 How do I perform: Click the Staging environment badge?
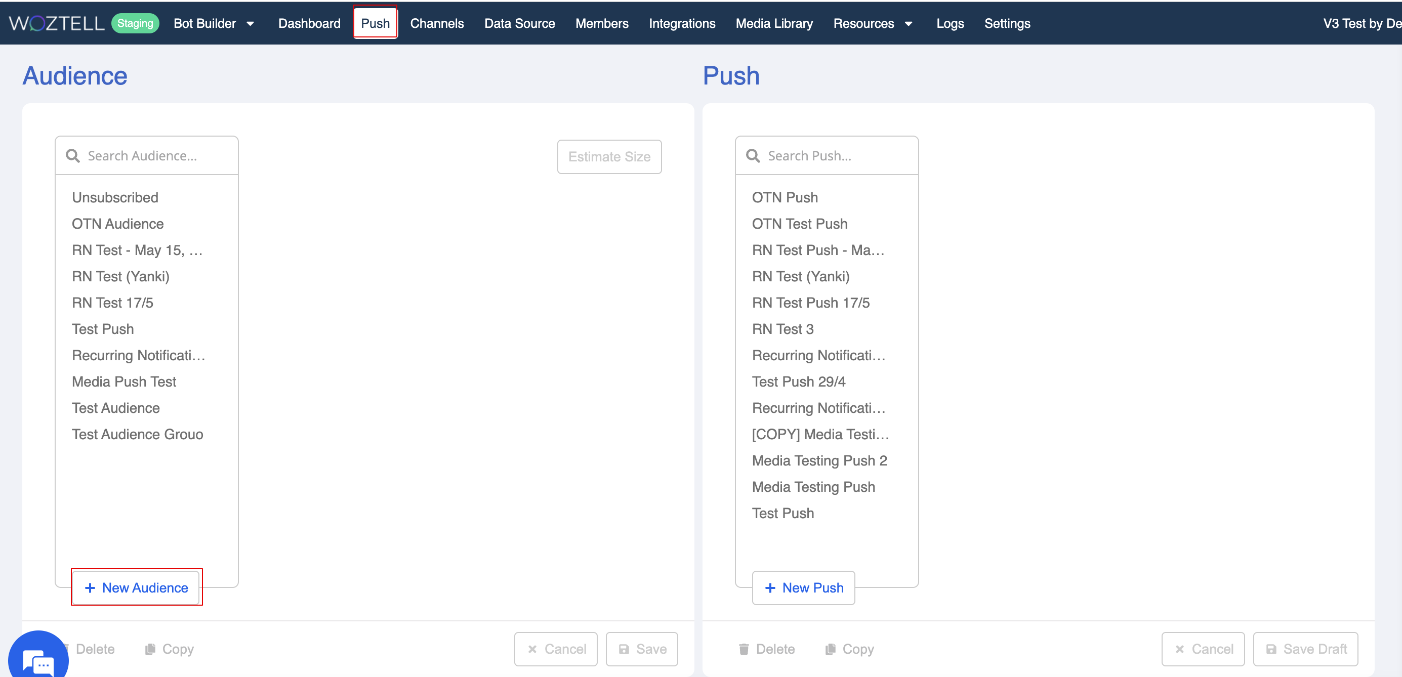pos(135,23)
